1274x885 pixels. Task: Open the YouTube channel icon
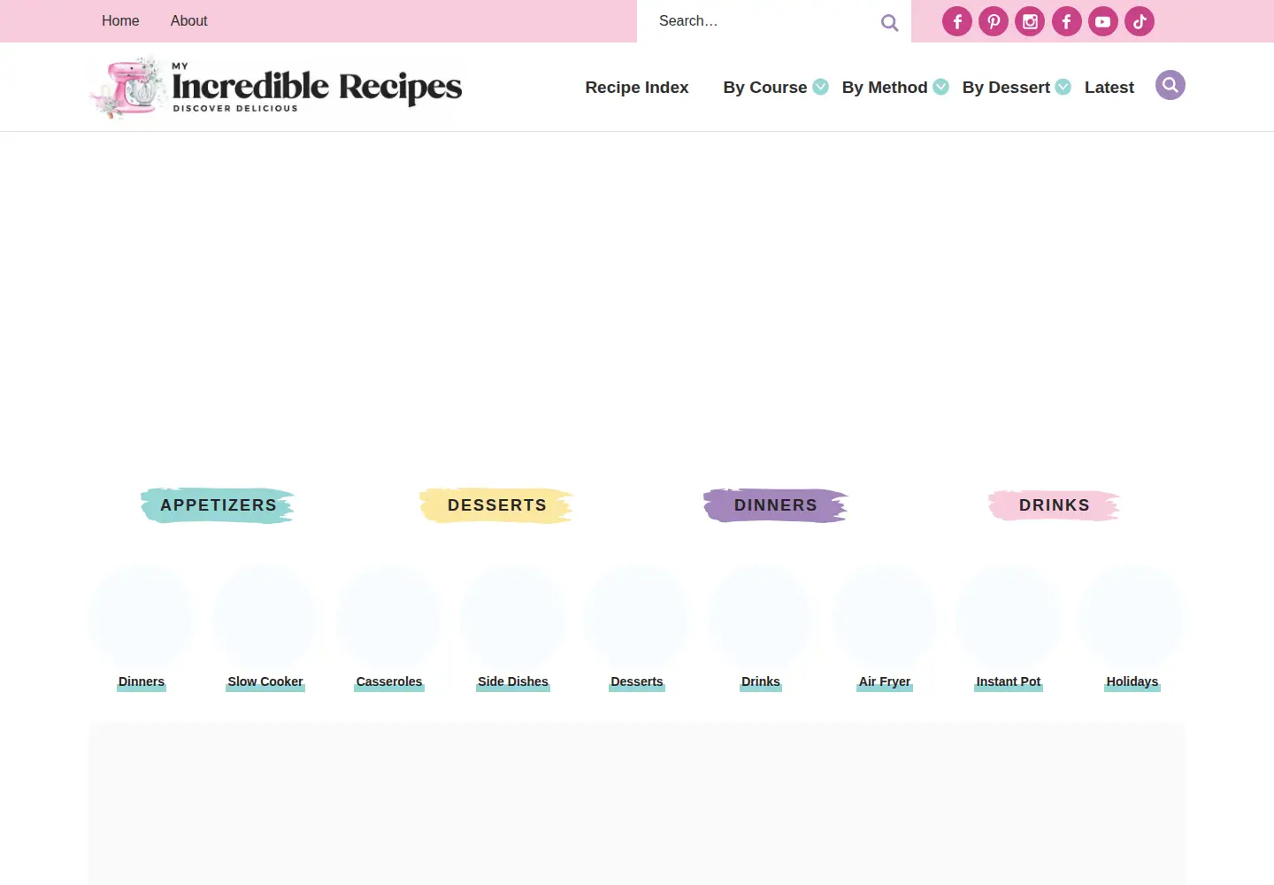coord(1103,21)
